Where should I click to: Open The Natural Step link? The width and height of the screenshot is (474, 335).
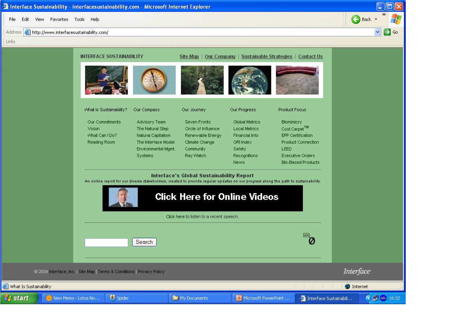coord(152,129)
